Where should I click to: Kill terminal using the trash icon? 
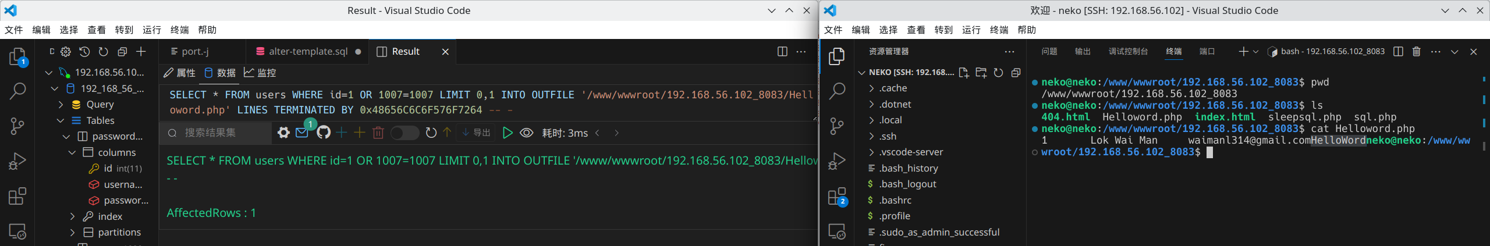1417,52
